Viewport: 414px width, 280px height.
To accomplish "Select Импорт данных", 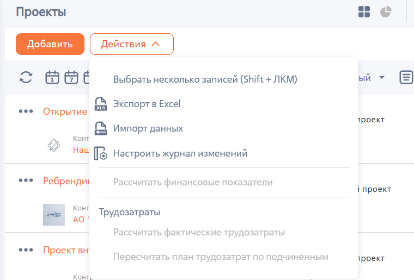I will (x=148, y=128).
